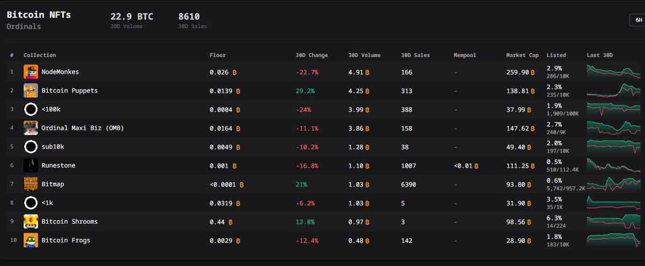Select the 6H timeframe button
645x266 pixels.
(x=638, y=20)
